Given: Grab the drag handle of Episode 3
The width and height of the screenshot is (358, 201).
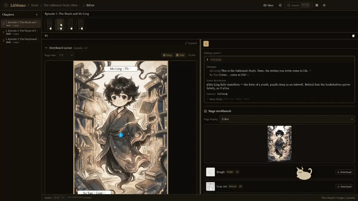Looking at the screenshot, I should (x=4, y=40).
